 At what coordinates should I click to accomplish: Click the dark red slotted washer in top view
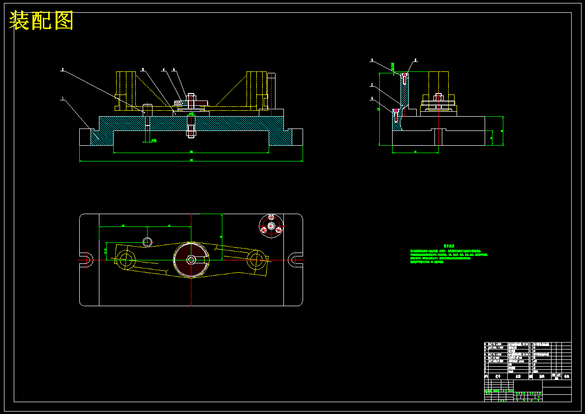point(191,259)
